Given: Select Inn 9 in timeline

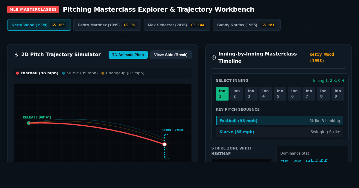Looking at the screenshot, I should (338, 94).
